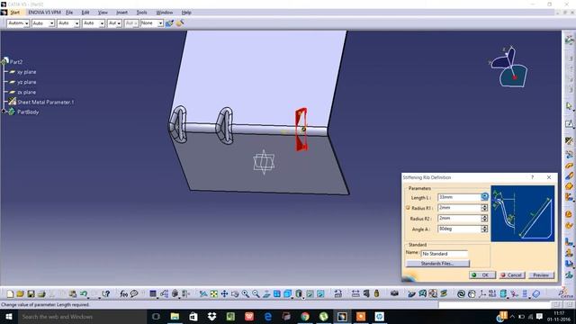The width and height of the screenshot is (576, 324).
Task: Click the spiral icon in bottom toolbar
Action: pyautogui.click(x=461, y=294)
